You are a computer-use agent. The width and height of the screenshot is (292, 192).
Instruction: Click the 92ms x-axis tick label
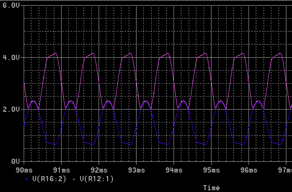pyautogui.click(x=99, y=169)
